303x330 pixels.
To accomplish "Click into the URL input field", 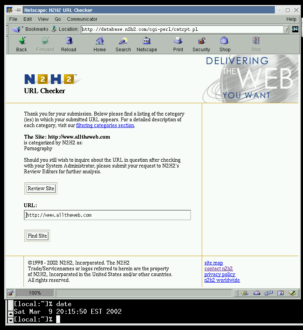I will (107, 215).
